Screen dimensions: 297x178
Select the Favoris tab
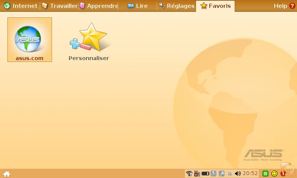click(215, 6)
